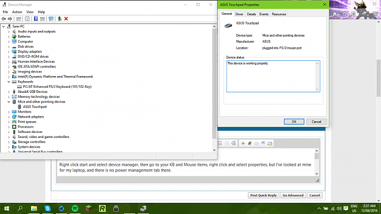Expand the Batteries node

pyautogui.click(x=9, y=37)
